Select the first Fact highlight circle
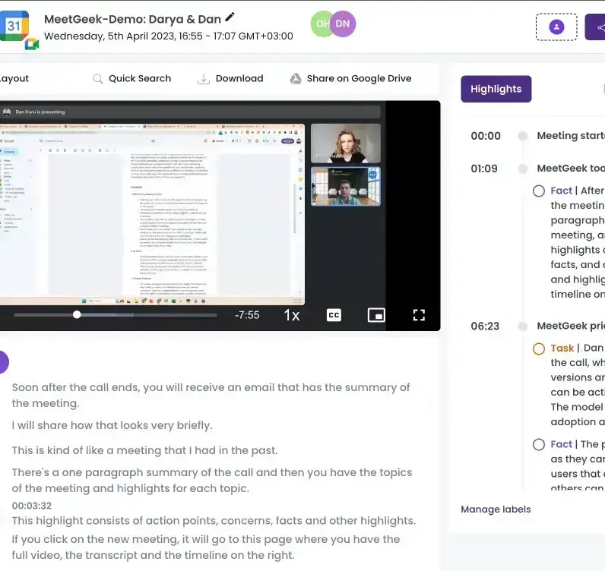 tap(539, 191)
